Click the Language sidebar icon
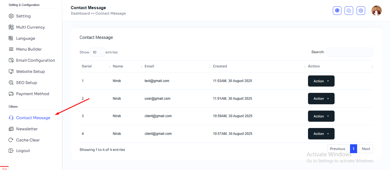The height and width of the screenshot is (170, 390). point(11,38)
